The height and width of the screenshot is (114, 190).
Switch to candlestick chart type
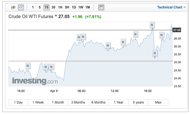(13, 7)
